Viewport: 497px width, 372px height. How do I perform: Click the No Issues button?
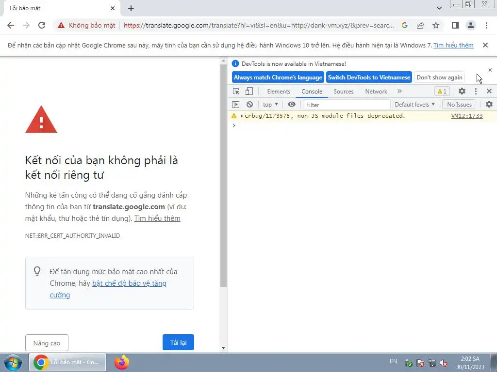[x=459, y=105]
